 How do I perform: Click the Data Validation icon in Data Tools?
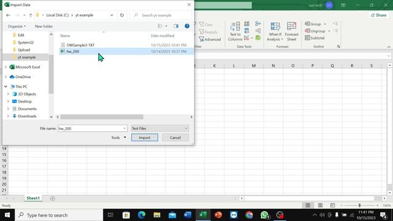[x=247, y=38]
